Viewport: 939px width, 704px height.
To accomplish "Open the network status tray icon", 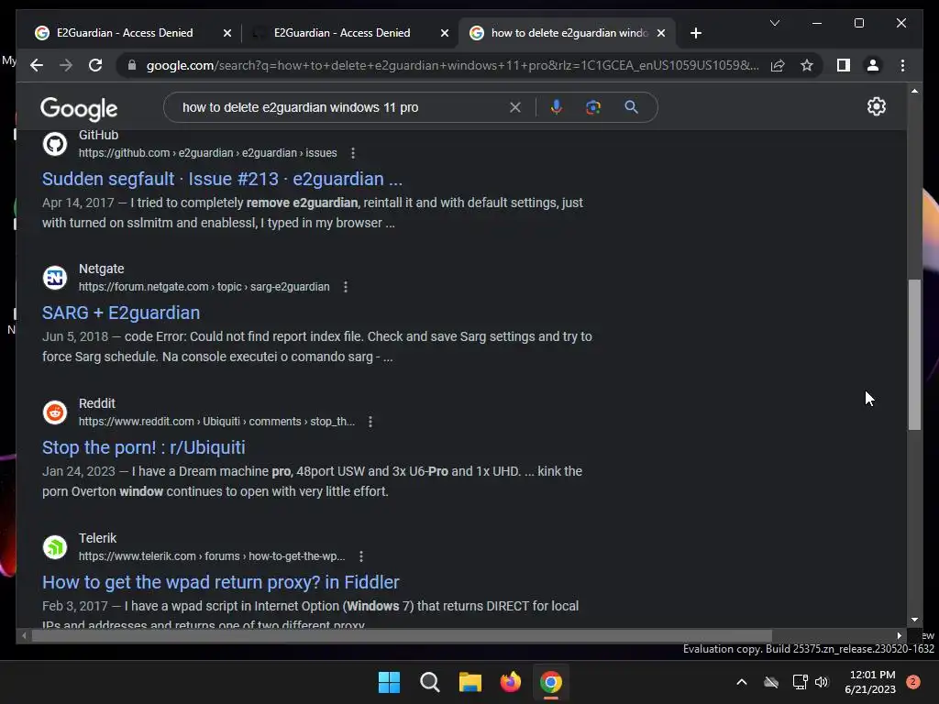I will [x=800, y=682].
